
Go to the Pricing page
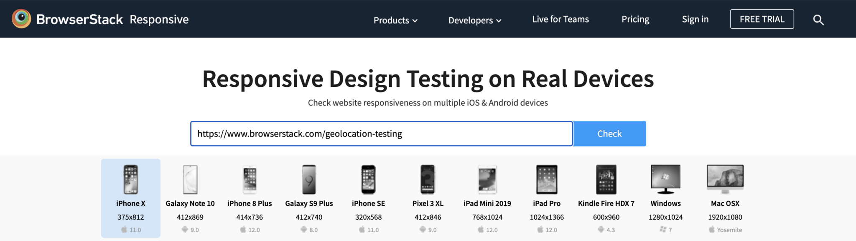coord(635,19)
